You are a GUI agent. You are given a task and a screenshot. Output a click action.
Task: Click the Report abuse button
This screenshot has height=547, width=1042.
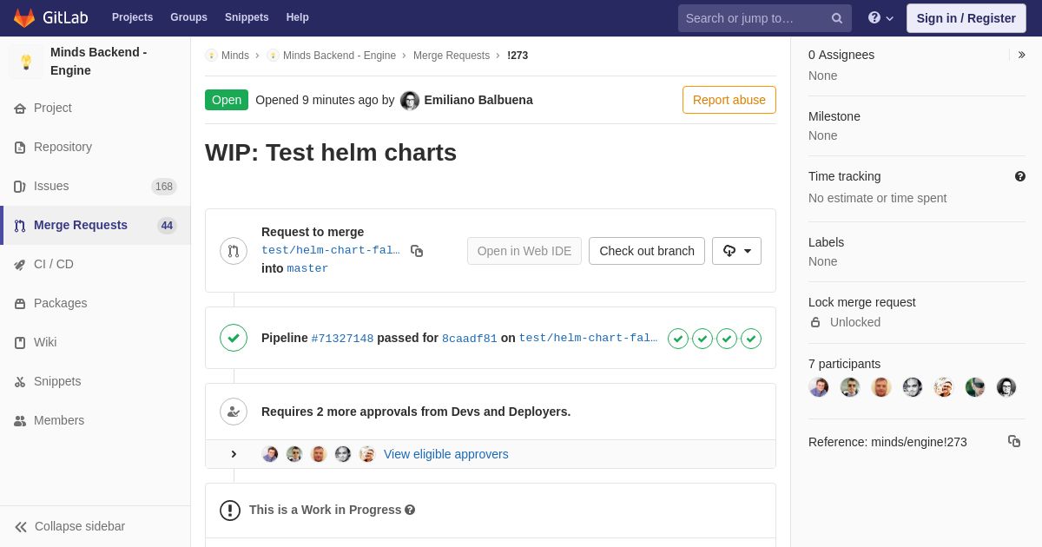pyautogui.click(x=729, y=100)
